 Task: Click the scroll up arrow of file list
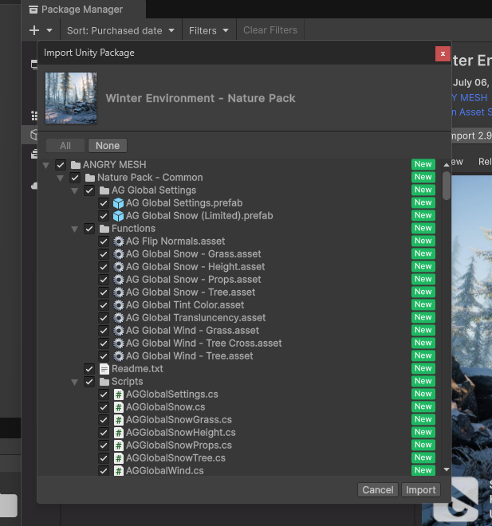click(447, 165)
